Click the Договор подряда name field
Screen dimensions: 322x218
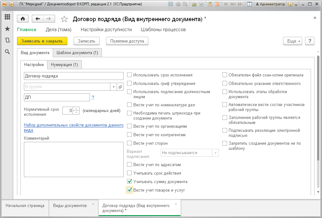tap(74, 76)
